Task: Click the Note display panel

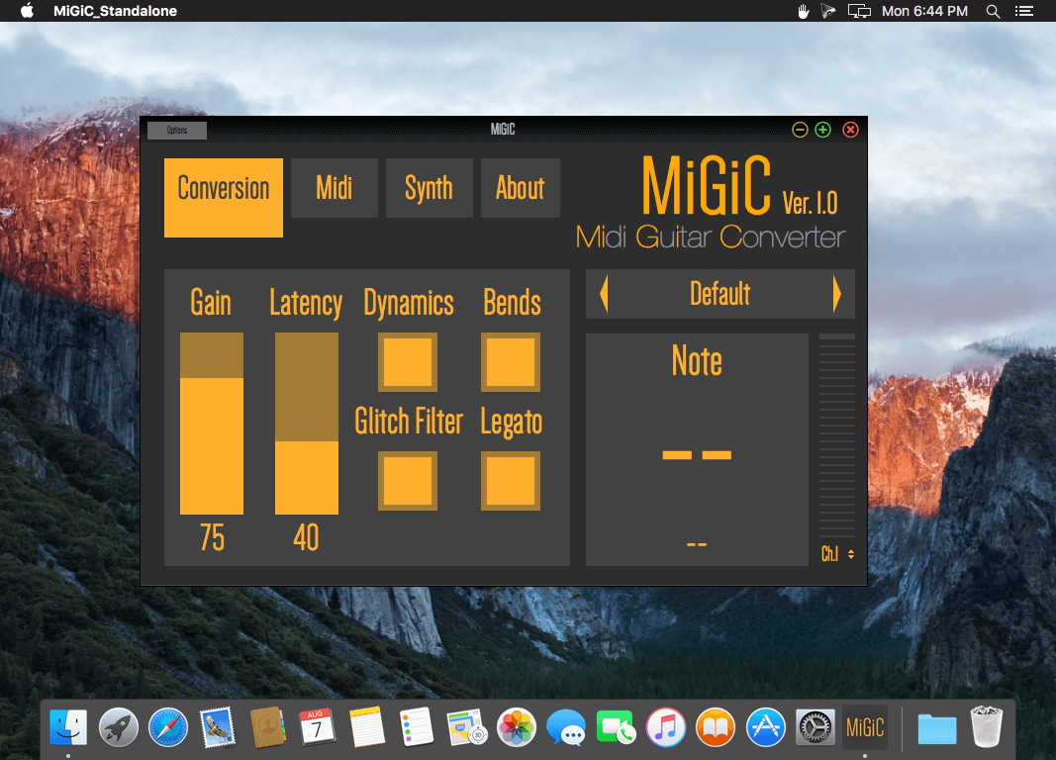Action: pyautogui.click(x=697, y=449)
